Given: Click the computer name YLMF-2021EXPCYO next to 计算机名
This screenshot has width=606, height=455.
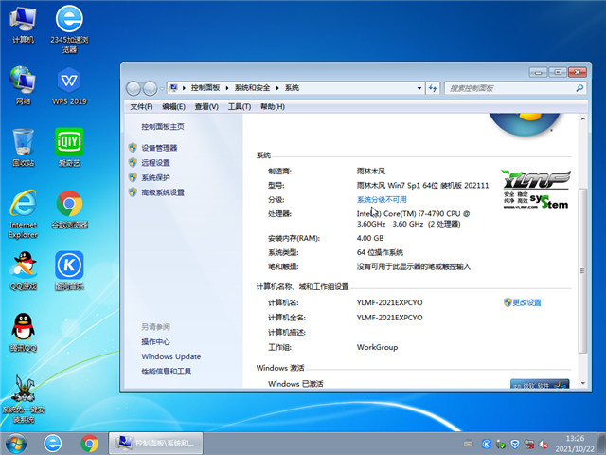Looking at the screenshot, I should point(389,302).
